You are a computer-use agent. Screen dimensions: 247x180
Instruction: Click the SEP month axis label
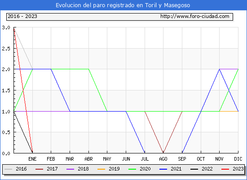pyautogui.click(x=182, y=159)
